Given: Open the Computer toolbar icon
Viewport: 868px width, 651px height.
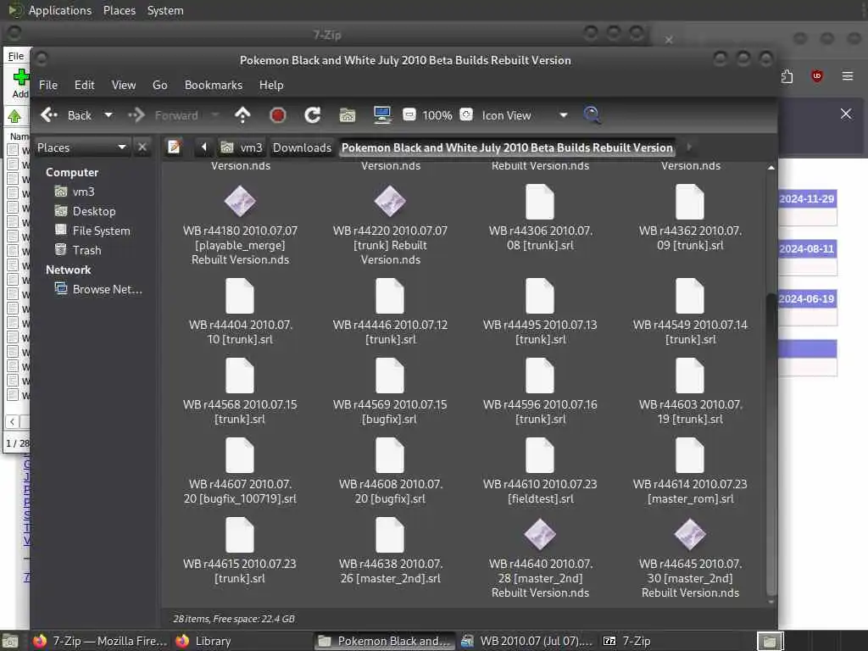Looking at the screenshot, I should (382, 115).
